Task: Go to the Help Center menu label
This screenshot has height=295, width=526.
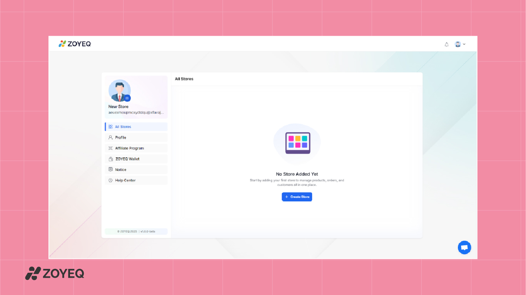Action: pyautogui.click(x=125, y=180)
